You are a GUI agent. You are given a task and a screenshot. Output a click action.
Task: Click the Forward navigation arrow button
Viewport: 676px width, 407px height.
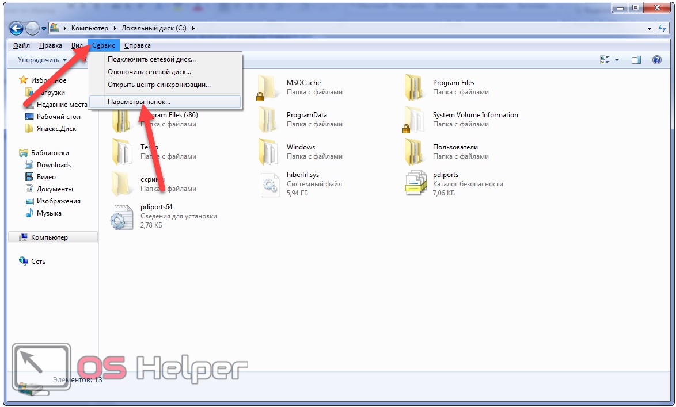click(32, 28)
